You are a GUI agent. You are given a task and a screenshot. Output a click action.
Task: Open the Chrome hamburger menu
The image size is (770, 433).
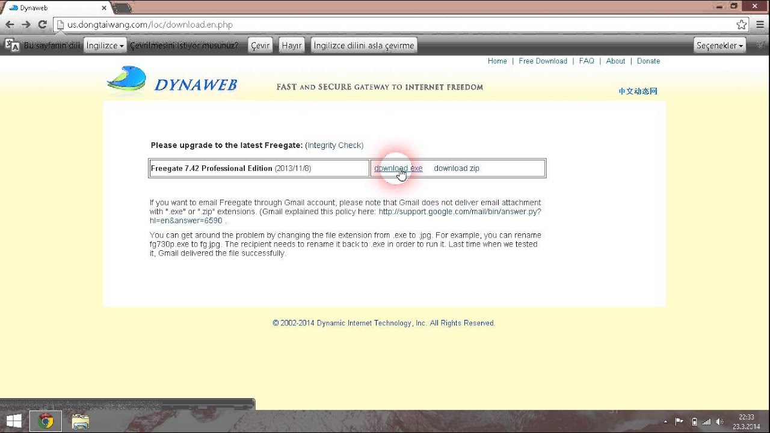pos(759,25)
